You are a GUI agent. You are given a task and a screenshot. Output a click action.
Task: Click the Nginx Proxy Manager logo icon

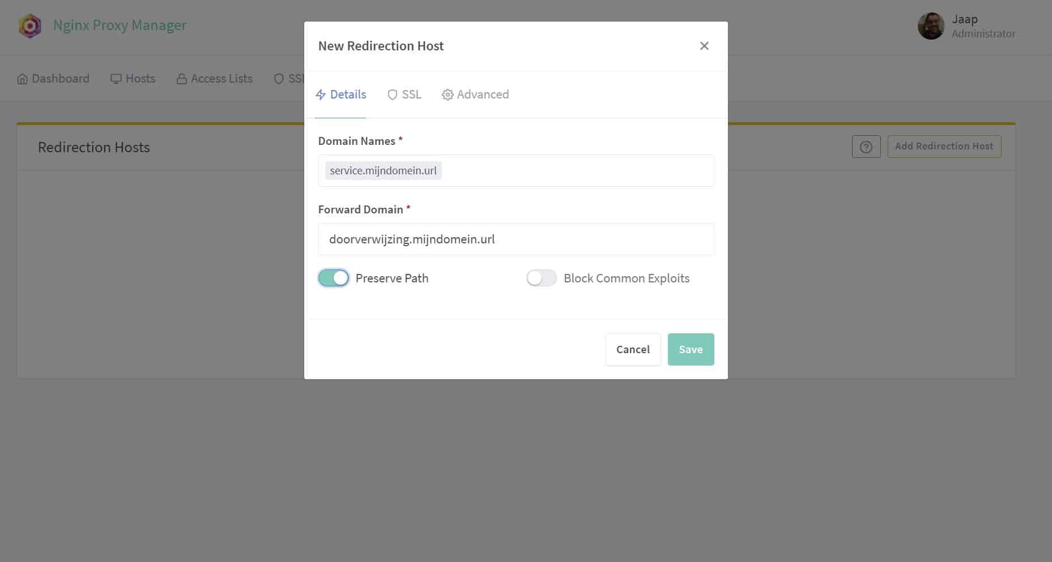point(30,26)
